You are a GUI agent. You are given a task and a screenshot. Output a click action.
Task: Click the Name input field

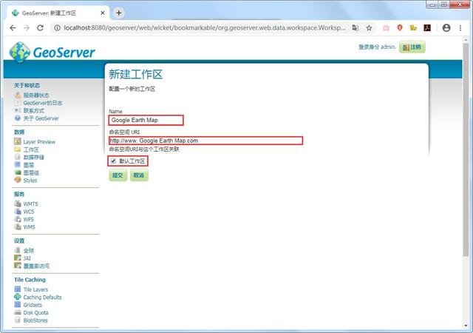[x=146, y=120]
